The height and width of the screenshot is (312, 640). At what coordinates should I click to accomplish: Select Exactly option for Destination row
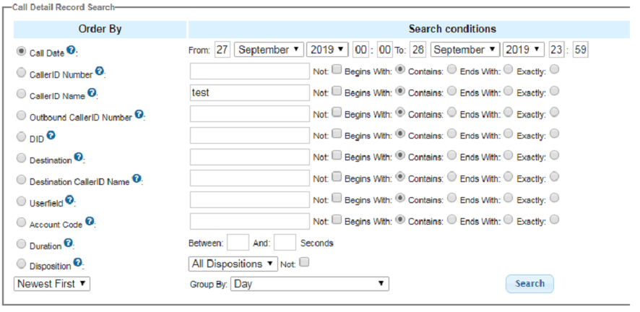(x=554, y=156)
